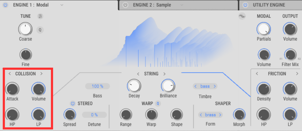Click the COLLISION exciter name

[26, 74]
